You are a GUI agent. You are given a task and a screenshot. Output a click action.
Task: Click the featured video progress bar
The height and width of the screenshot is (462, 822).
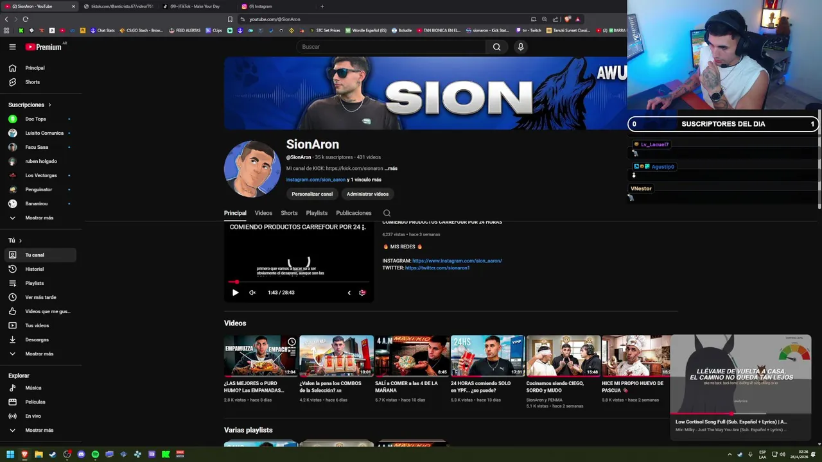click(299, 282)
